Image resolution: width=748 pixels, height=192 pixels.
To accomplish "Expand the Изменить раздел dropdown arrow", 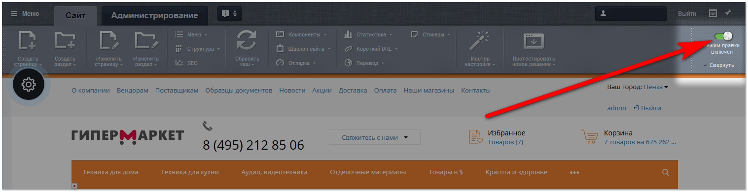I will pyautogui.click(x=155, y=64).
